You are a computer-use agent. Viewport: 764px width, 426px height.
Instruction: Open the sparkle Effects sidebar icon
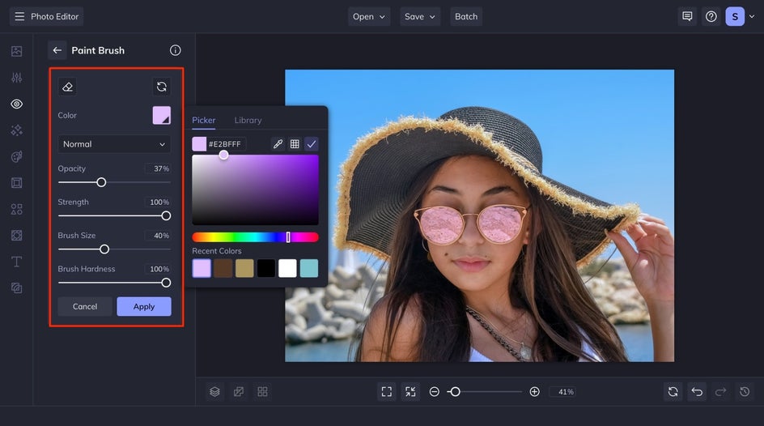click(16, 130)
